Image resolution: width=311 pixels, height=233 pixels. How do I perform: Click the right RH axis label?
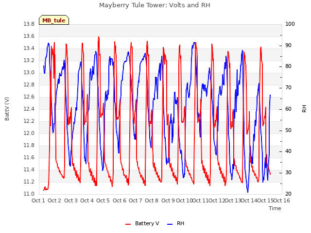pyautogui.click(x=304, y=109)
